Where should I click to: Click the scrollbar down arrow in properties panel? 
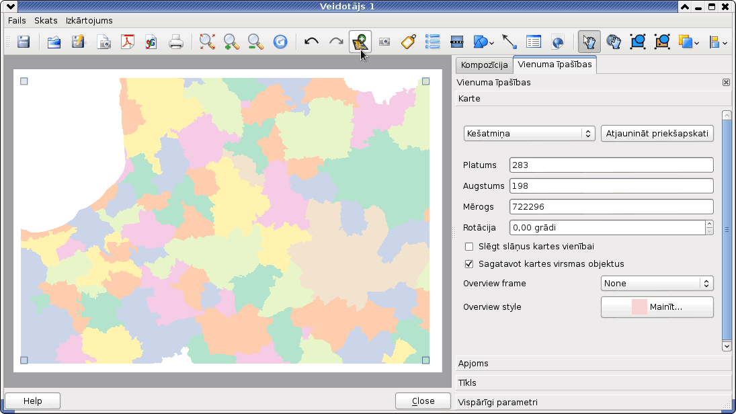(727, 346)
